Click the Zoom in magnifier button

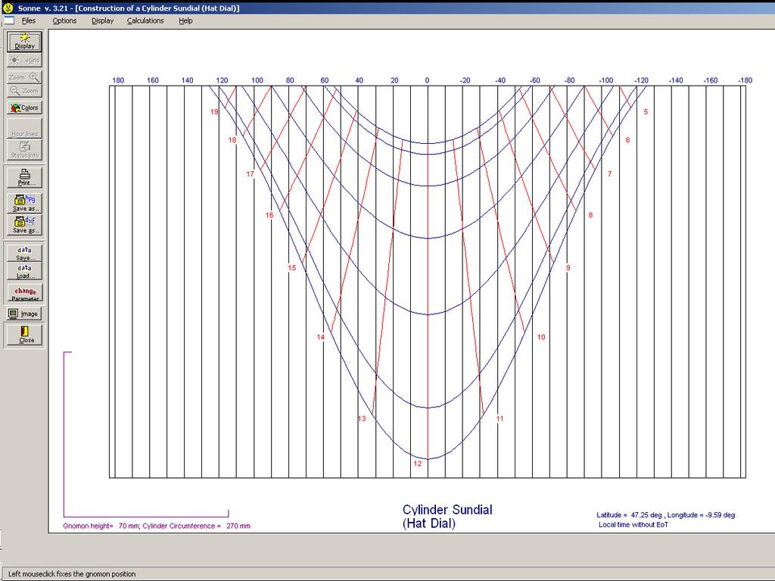pos(24,77)
